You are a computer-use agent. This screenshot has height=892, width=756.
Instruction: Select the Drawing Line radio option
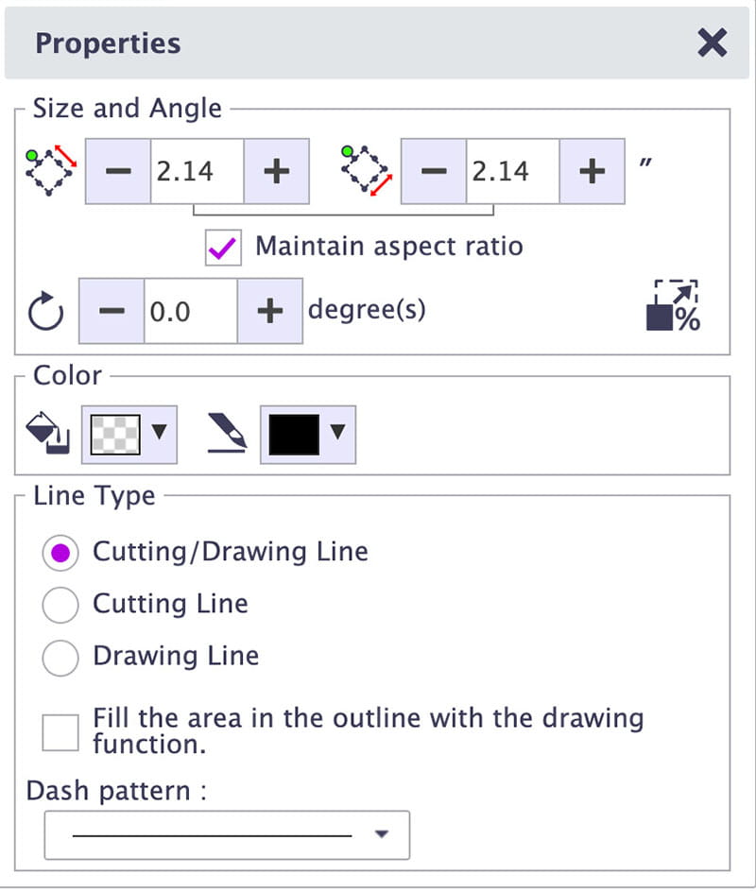pyautogui.click(x=60, y=657)
